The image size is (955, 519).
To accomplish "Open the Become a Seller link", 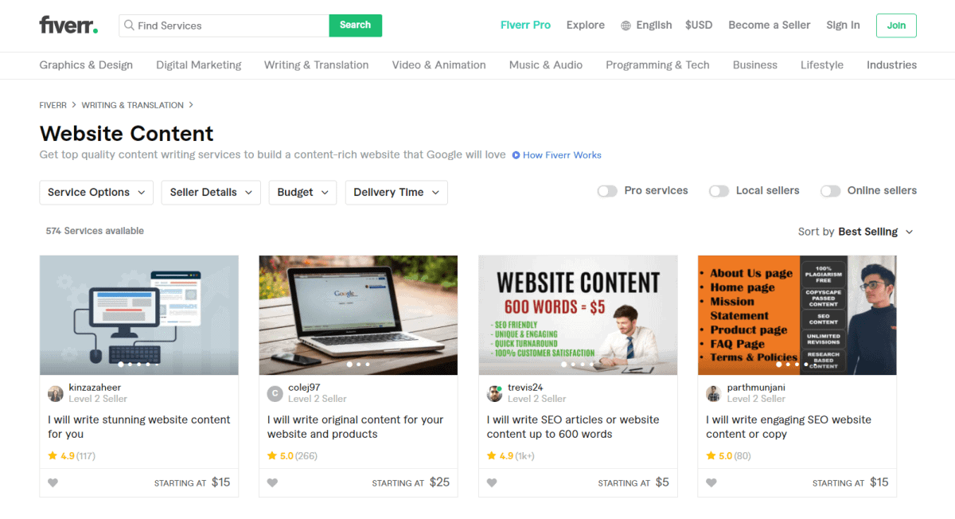I will tap(770, 25).
